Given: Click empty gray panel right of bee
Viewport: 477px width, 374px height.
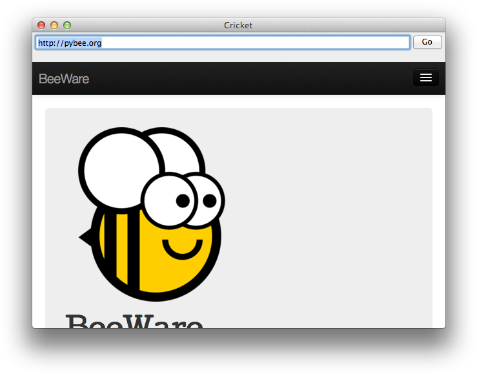Looking at the screenshot, I should click(x=336, y=213).
